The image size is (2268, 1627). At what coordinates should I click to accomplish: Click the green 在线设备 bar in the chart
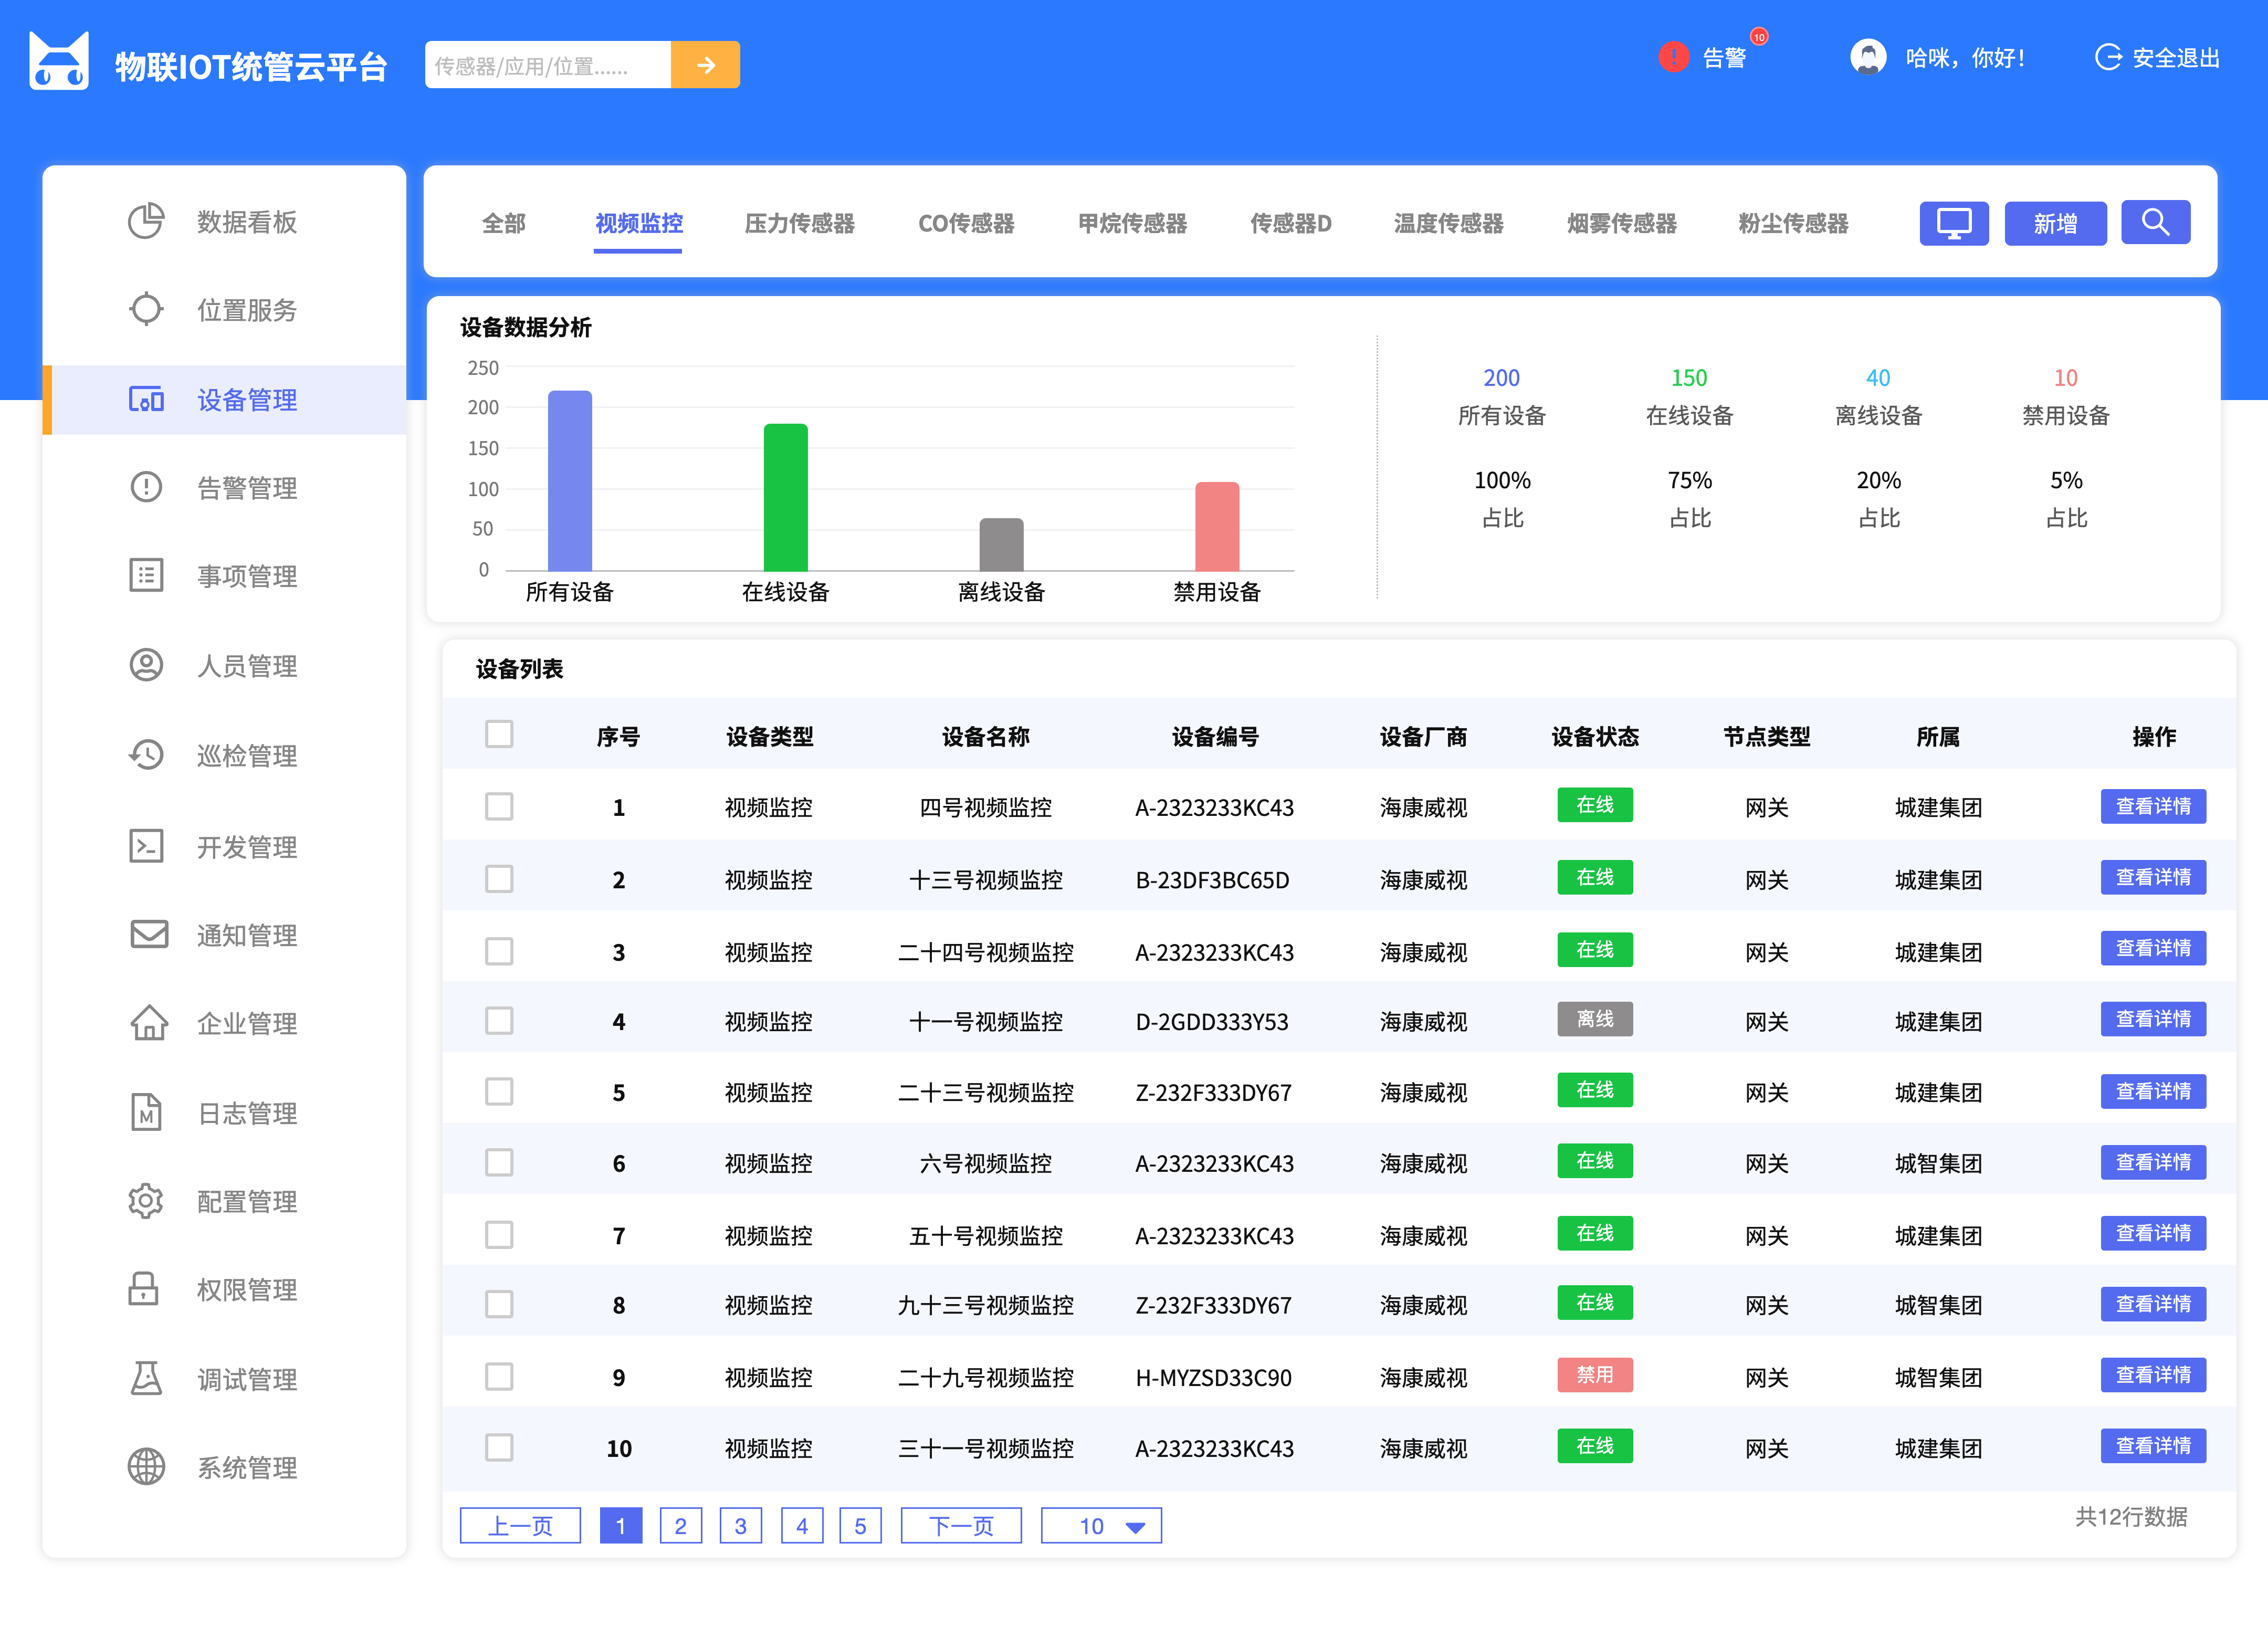(x=785, y=497)
